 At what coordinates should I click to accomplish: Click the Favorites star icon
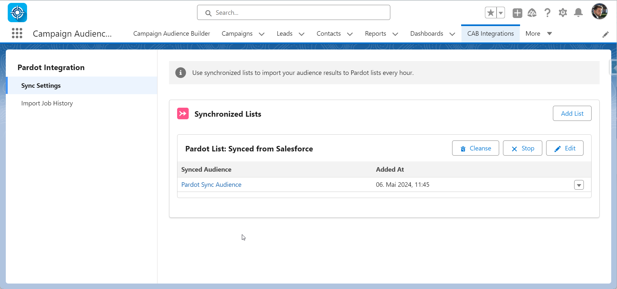coord(491,13)
